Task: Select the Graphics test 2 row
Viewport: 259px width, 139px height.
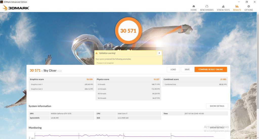Action: [x=61, y=89]
